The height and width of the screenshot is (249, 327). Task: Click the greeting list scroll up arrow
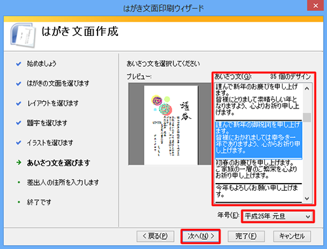(307, 88)
